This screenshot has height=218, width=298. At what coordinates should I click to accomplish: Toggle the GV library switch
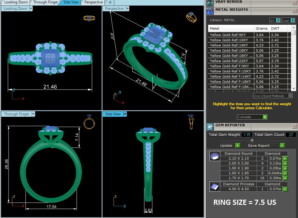click(x=278, y=20)
